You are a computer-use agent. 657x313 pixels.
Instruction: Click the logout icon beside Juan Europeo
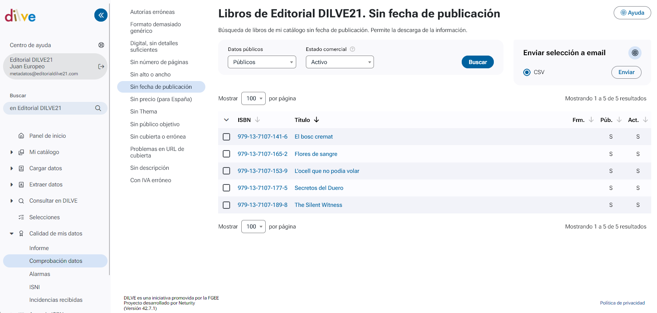pos(101,66)
